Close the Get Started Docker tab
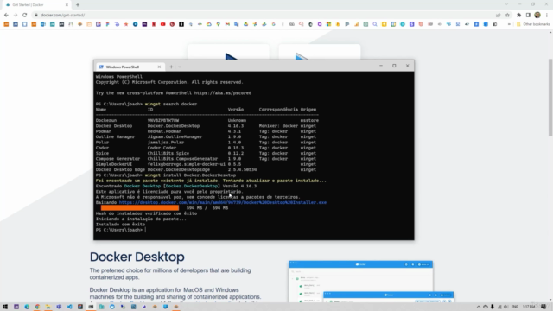 [x=67, y=5]
